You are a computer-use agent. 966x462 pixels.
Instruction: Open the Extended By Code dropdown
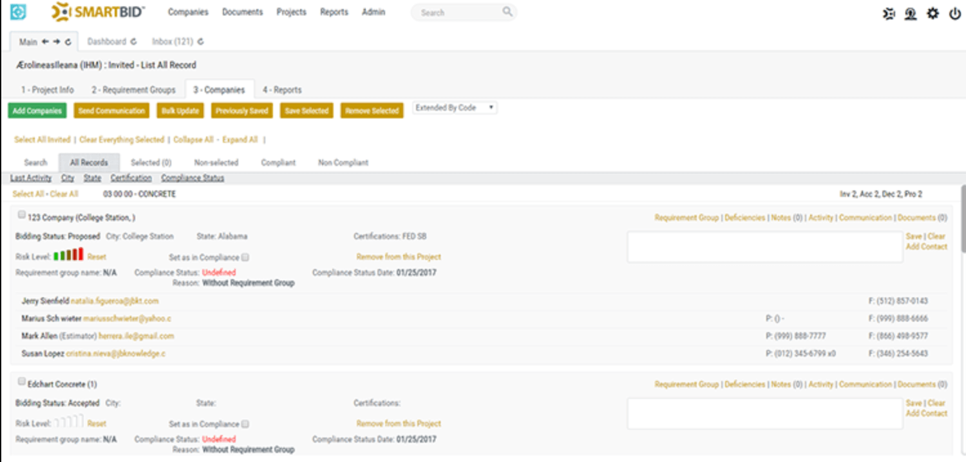pyautogui.click(x=455, y=108)
